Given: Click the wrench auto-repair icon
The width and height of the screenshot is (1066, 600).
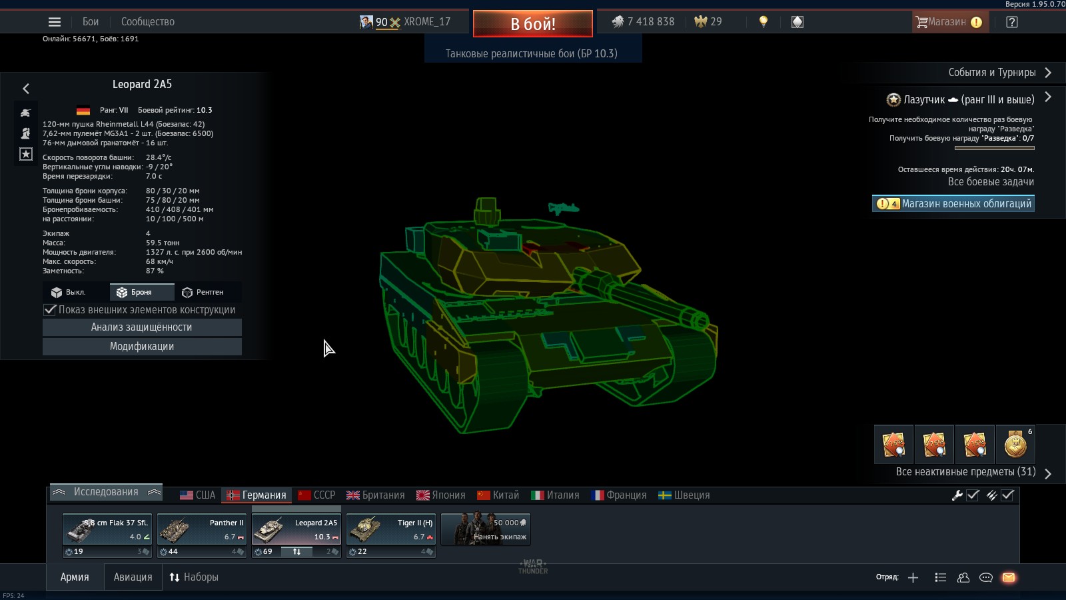Looking at the screenshot, I should click(957, 495).
